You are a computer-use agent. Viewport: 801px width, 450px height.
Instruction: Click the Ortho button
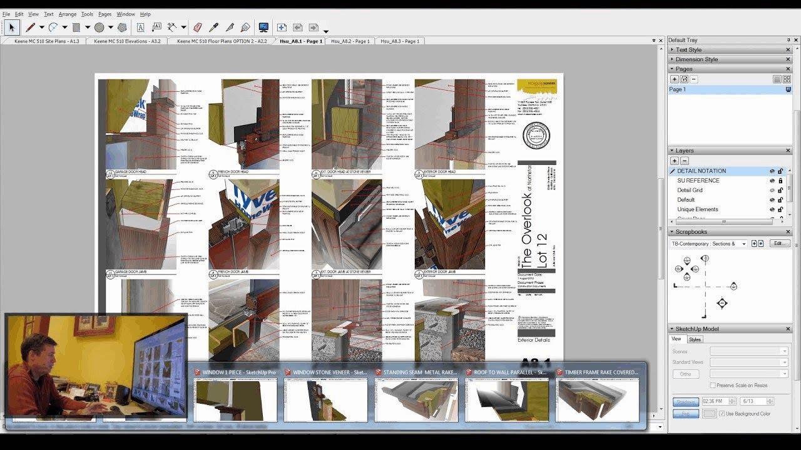(x=686, y=374)
